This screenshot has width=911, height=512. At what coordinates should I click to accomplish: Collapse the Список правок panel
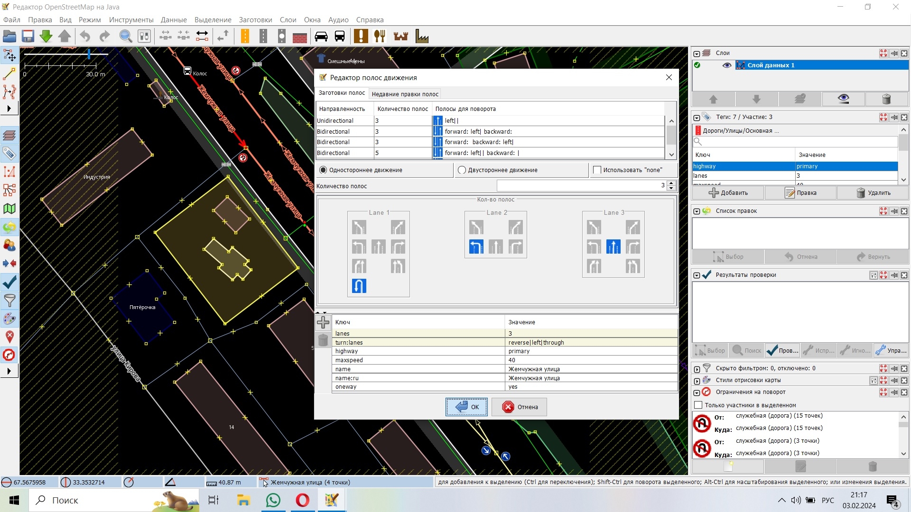[x=697, y=211]
